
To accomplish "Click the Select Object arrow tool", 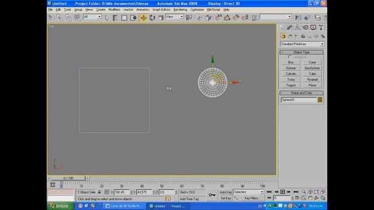I will [x=106, y=17].
